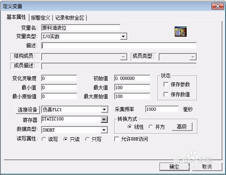Click the 初始值 input field
The height and width of the screenshot is (175, 226).
click(x=132, y=78)
